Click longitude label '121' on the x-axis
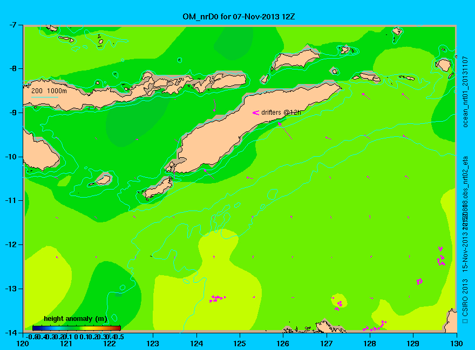The height and width of the screenshot is (350, 475). tap(66, 344)
